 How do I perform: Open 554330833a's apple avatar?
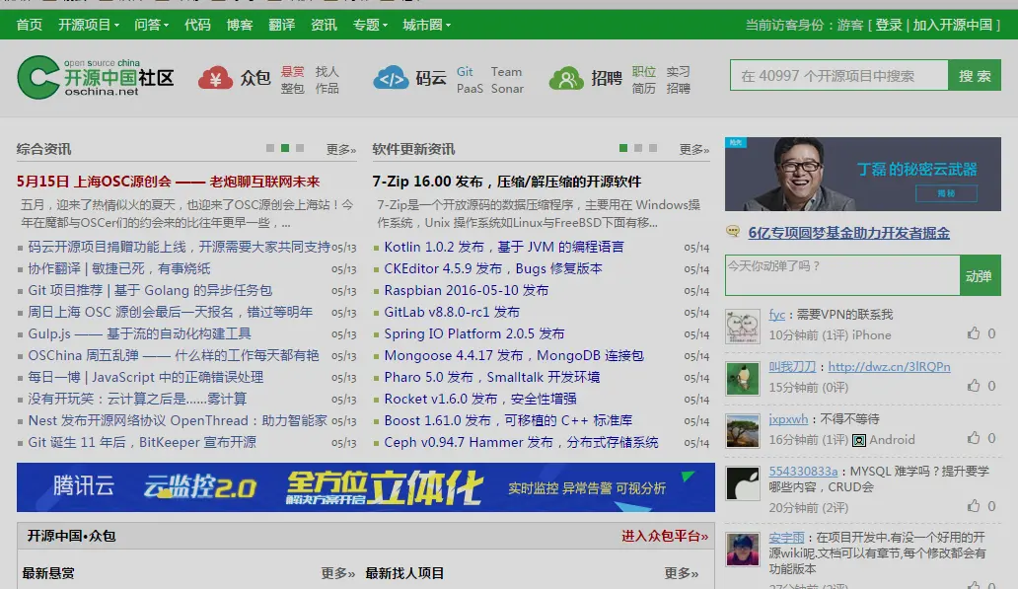pos(742,483)
